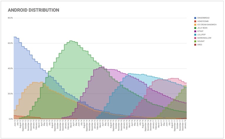Select the 40.0% y-axis label
Image resolution: width=225 pixels, height=139 pixels.
coord(10,68)
